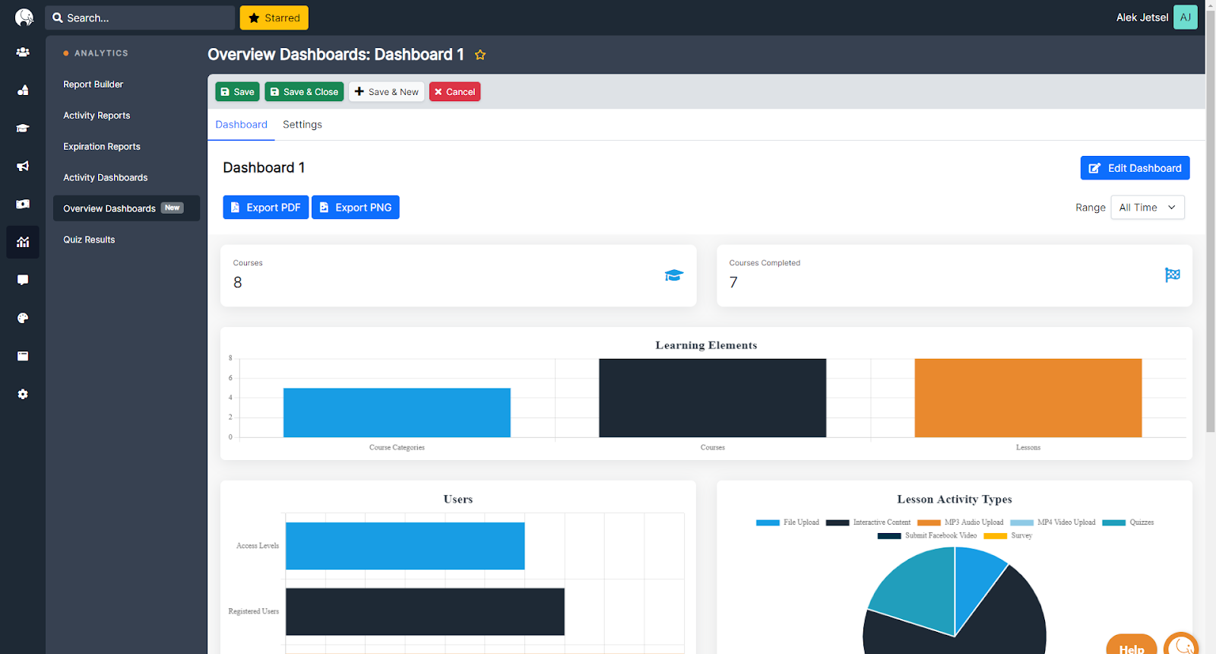Focus the Search field
This screenshot has height=654, width=1216.
tap(140, 17)
